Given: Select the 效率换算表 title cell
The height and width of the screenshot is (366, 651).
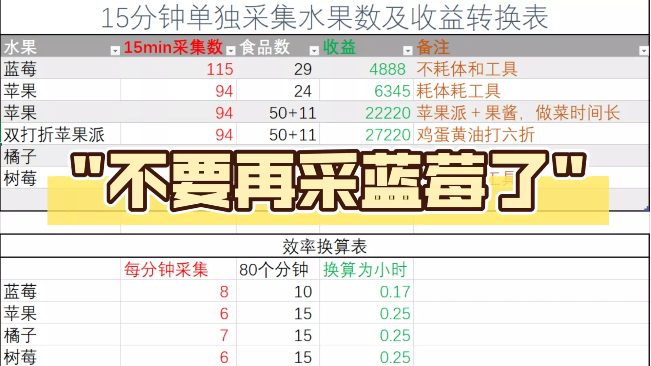Looking at the screenshot, I should pyautogui.click(x=324, y=246).
